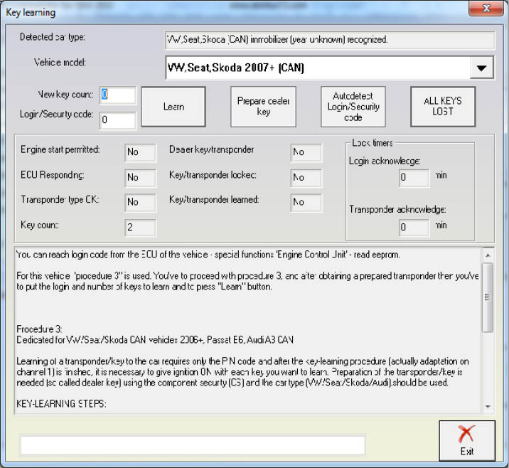Click Autodetect Login/Security code button

(x=353, y=107)
